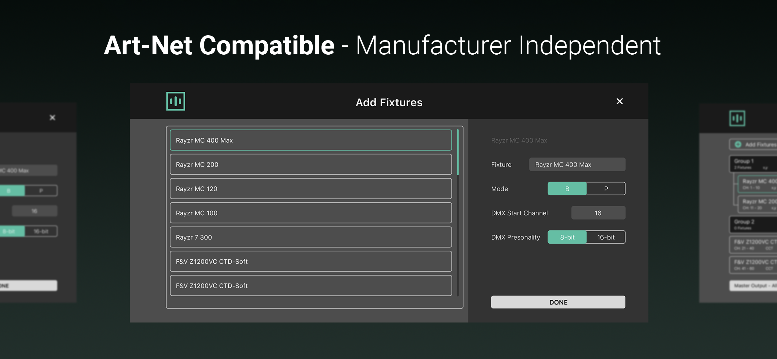Choose Rayzr MC 120 from the list
The height and width of the screenshot is (359, 777).
(311, 188)
